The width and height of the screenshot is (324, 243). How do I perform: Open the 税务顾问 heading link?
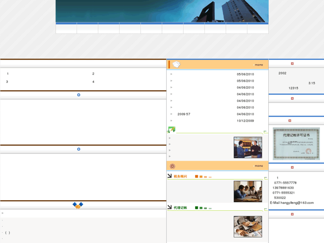click(180, 177)
